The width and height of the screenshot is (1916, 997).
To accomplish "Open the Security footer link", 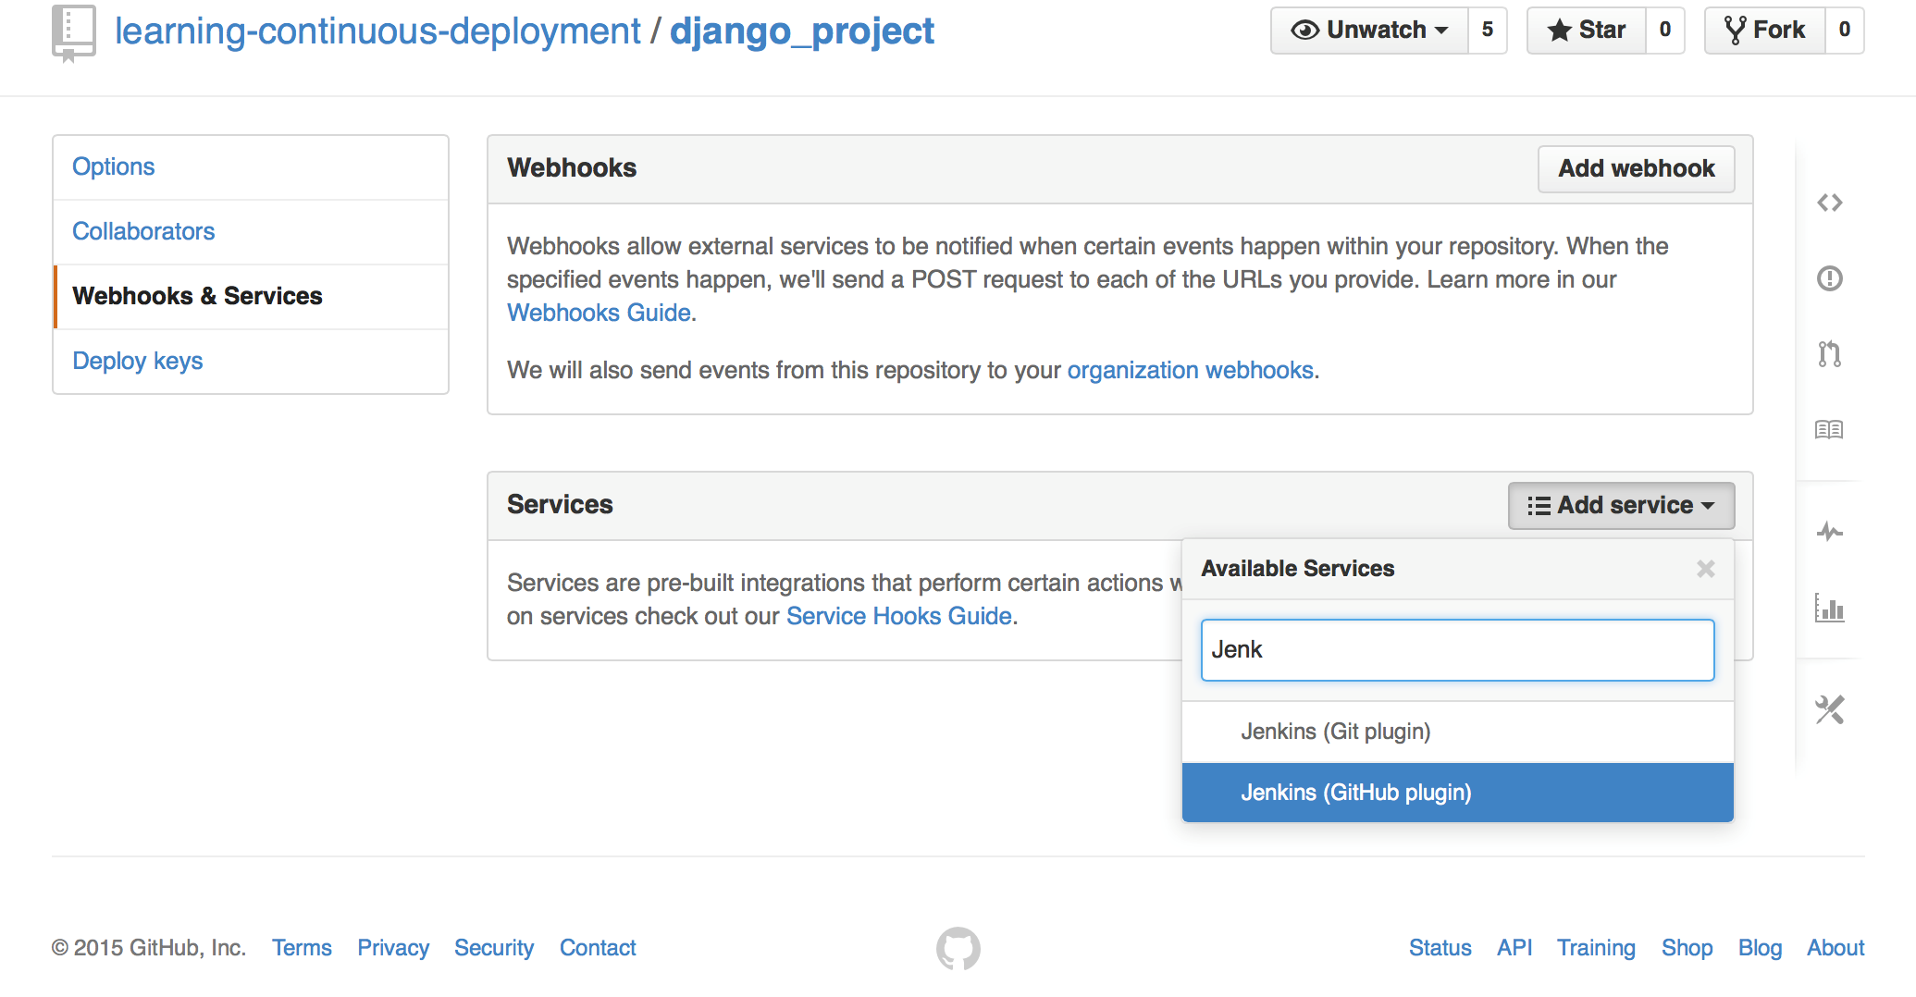I will pyautogui.click(x=494, y=948).
